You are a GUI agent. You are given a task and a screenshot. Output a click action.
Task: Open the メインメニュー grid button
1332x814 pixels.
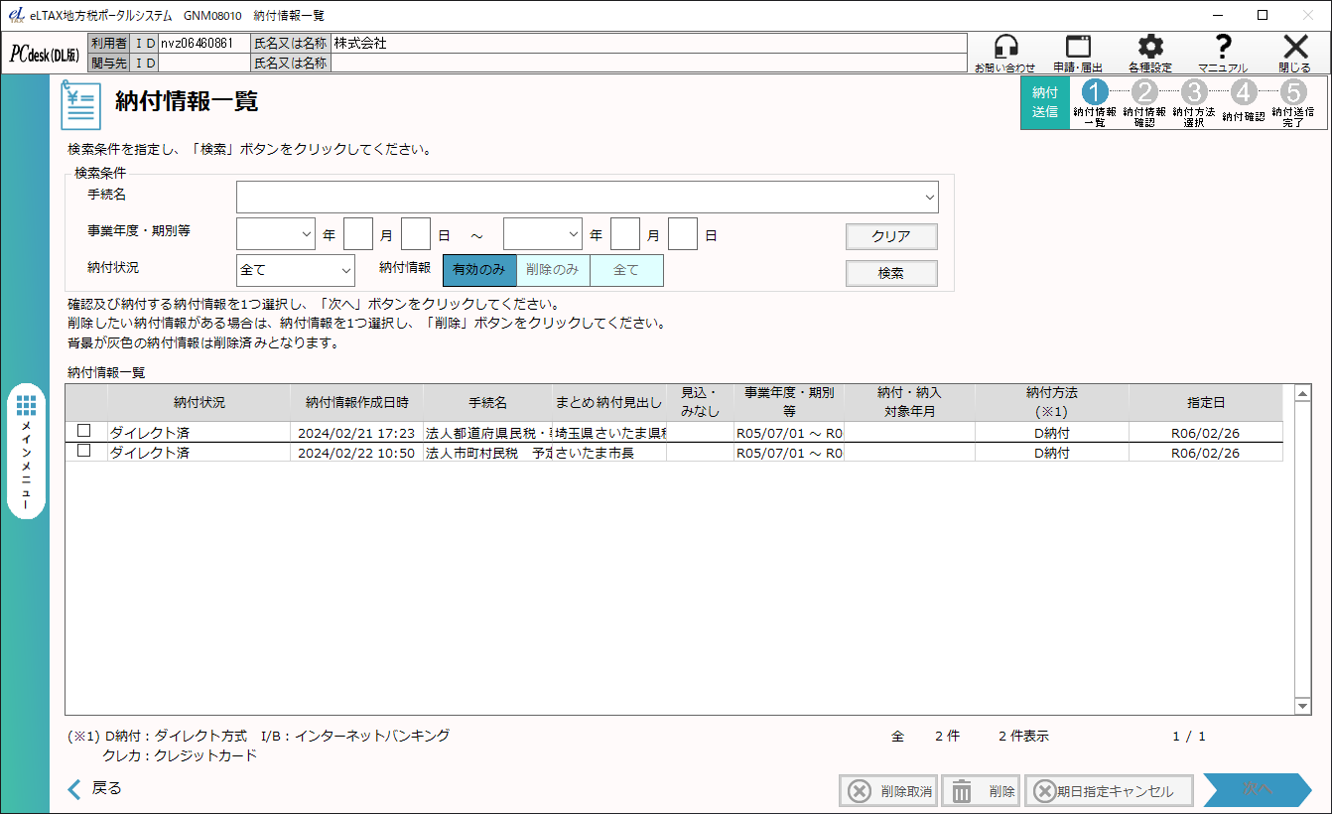[27, 452]
